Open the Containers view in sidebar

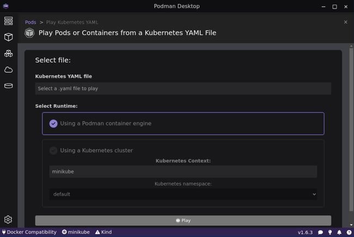[x=8, y=37]
